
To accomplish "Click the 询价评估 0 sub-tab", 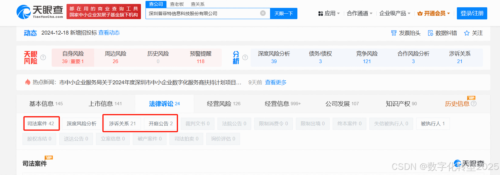I will 223,139.
